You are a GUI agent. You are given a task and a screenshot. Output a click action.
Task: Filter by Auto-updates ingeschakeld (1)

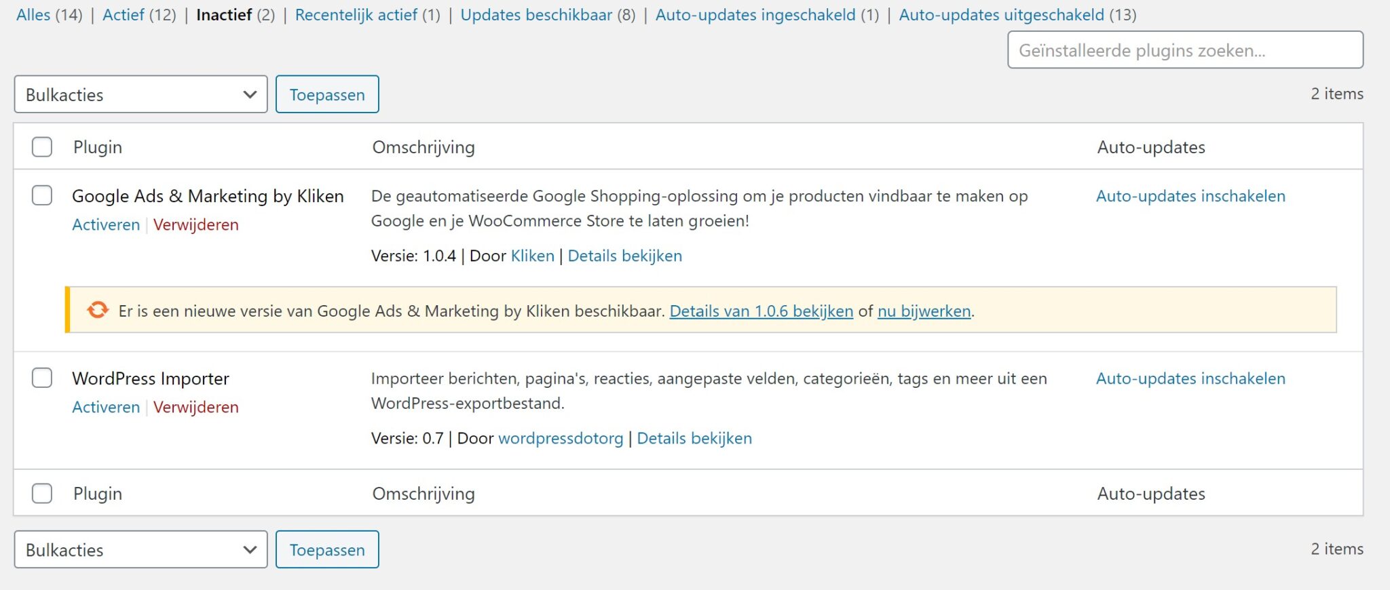(767, 15)
